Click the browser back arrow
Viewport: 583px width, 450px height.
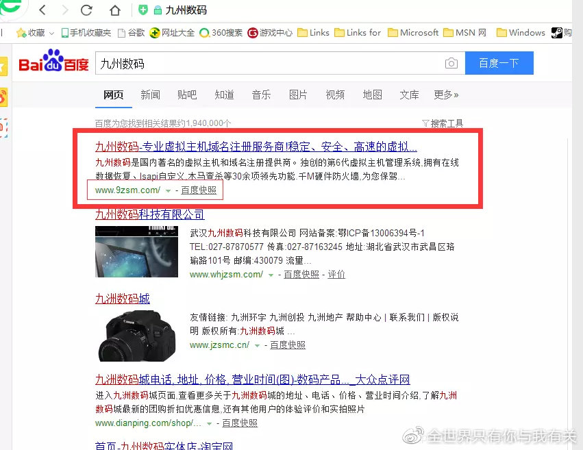coord(42,10)
